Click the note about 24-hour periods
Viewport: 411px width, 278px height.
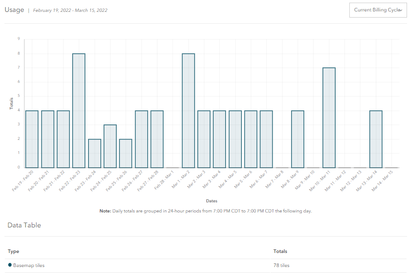click(205, 211)
